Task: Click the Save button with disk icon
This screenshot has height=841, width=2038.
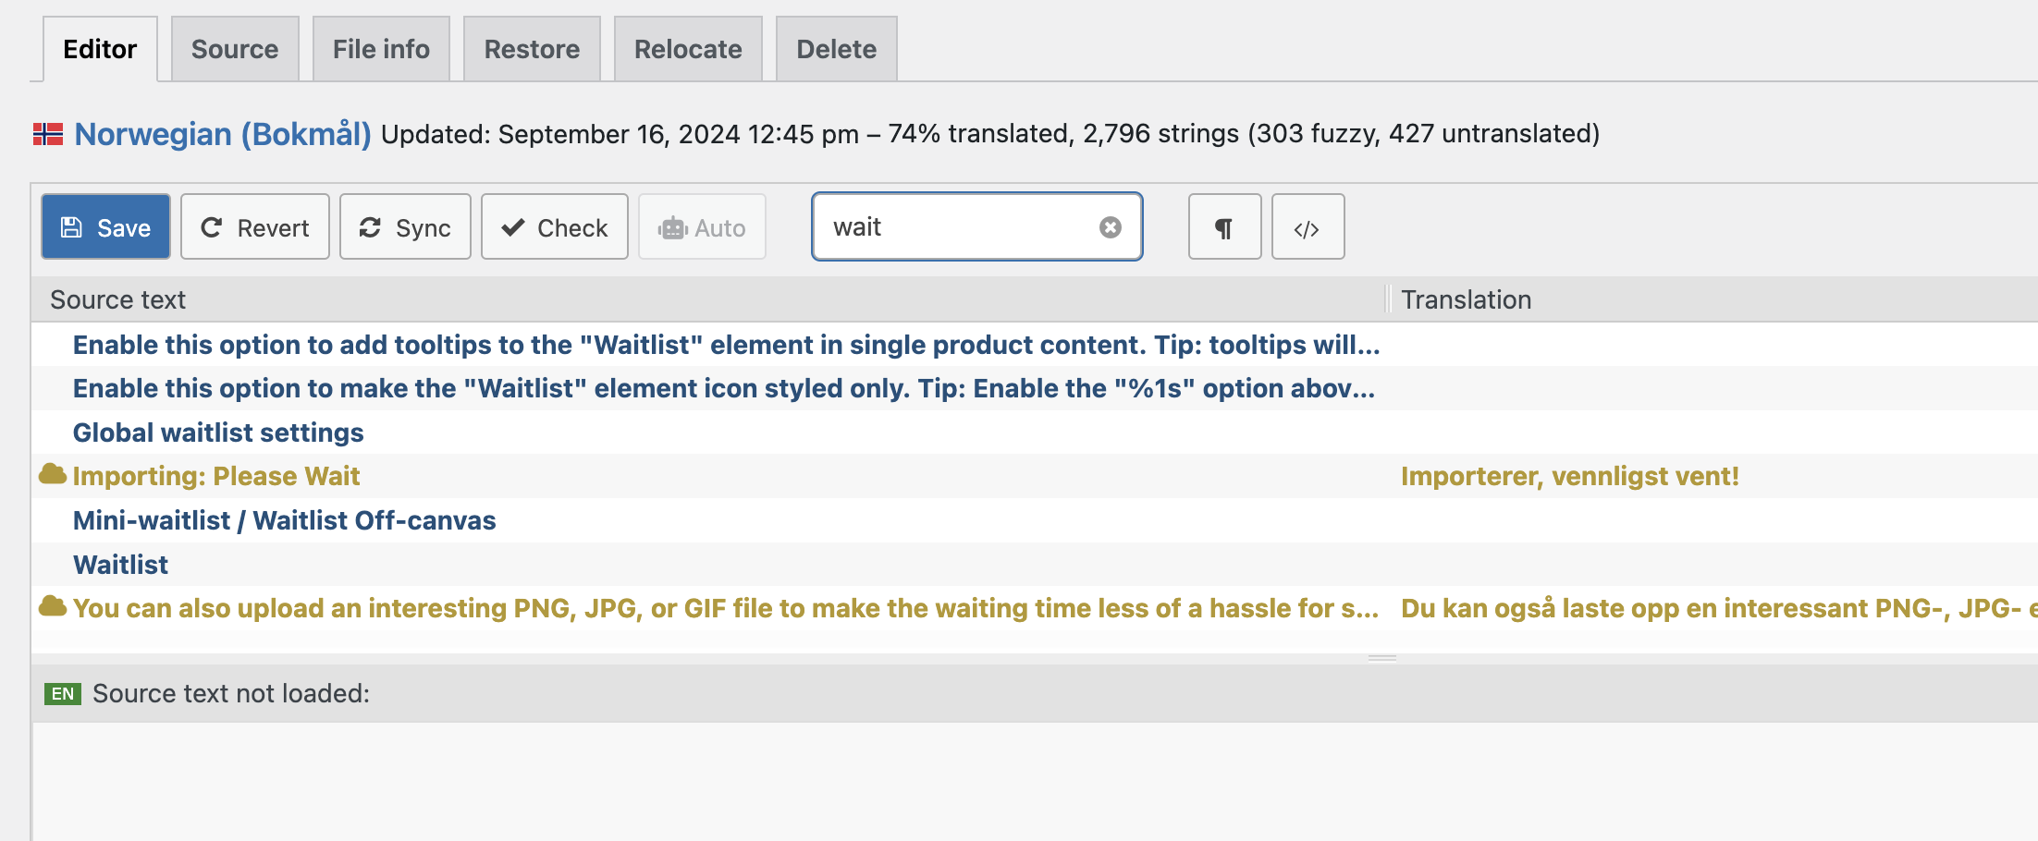Action: (x=105, y=226)
